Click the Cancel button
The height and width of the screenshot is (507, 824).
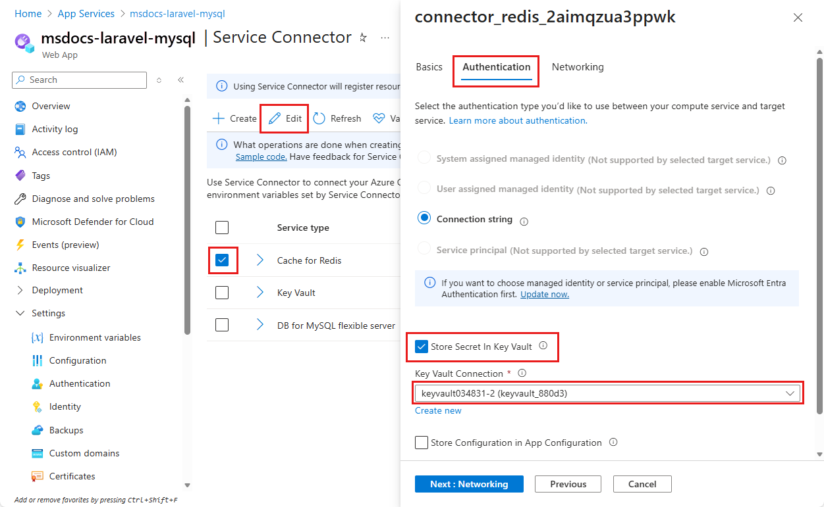point(642,484)
